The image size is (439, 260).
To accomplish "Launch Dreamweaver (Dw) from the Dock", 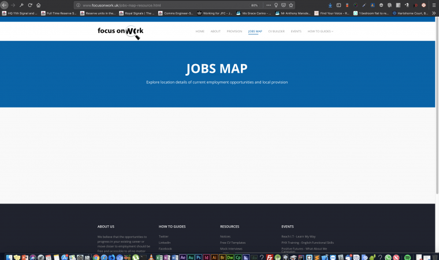I will click(x=230, y=257).
